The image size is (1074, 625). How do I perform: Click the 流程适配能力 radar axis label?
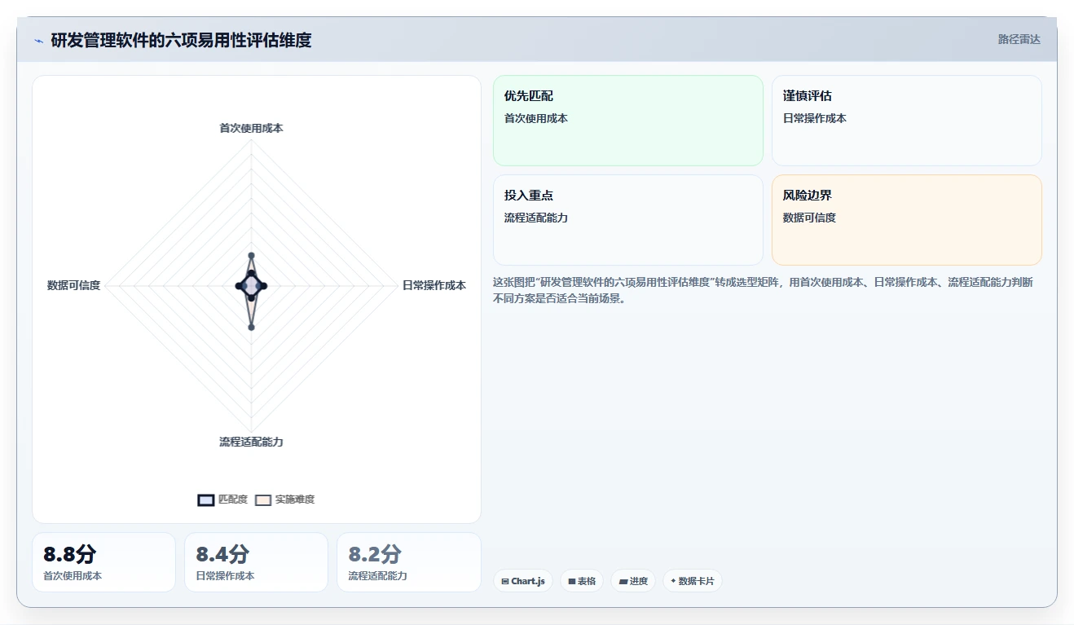[x=251, y=442]
